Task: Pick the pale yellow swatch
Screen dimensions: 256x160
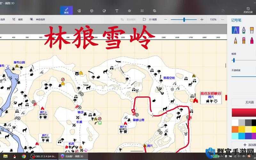Action: (248, 129)
